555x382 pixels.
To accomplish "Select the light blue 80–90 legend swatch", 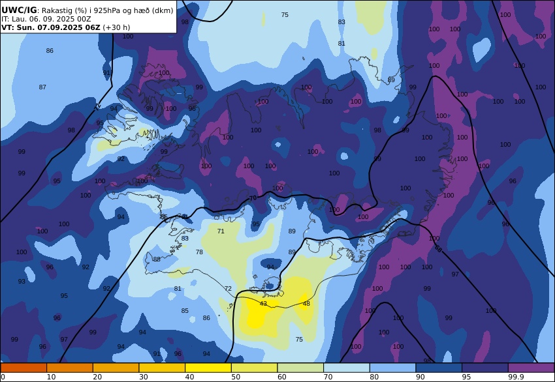I will (x=392, y=368).
